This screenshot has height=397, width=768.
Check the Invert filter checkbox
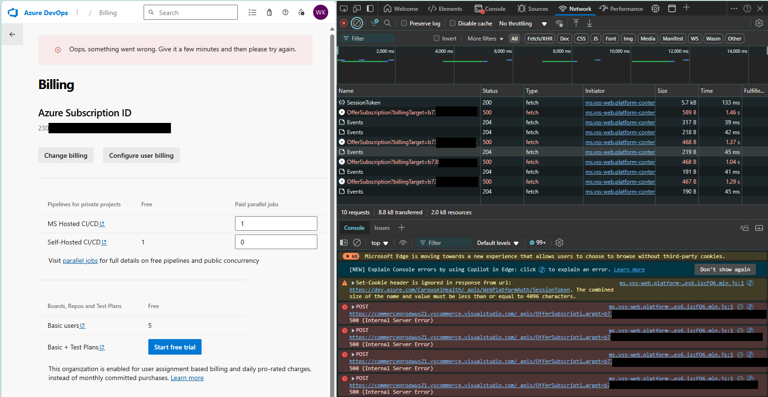(x=437, y=39)
